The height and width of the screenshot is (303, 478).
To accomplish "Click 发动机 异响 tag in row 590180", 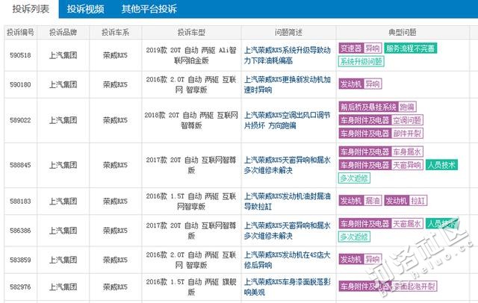I will click(360, 84).
